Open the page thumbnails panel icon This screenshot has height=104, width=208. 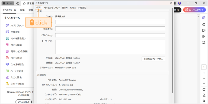click(x=204, y=37)
